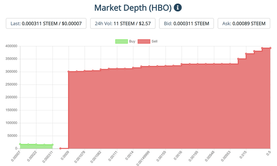Click the y-axis label 250000
Viewport: 277px width, 166px height.
pos(11,84)
